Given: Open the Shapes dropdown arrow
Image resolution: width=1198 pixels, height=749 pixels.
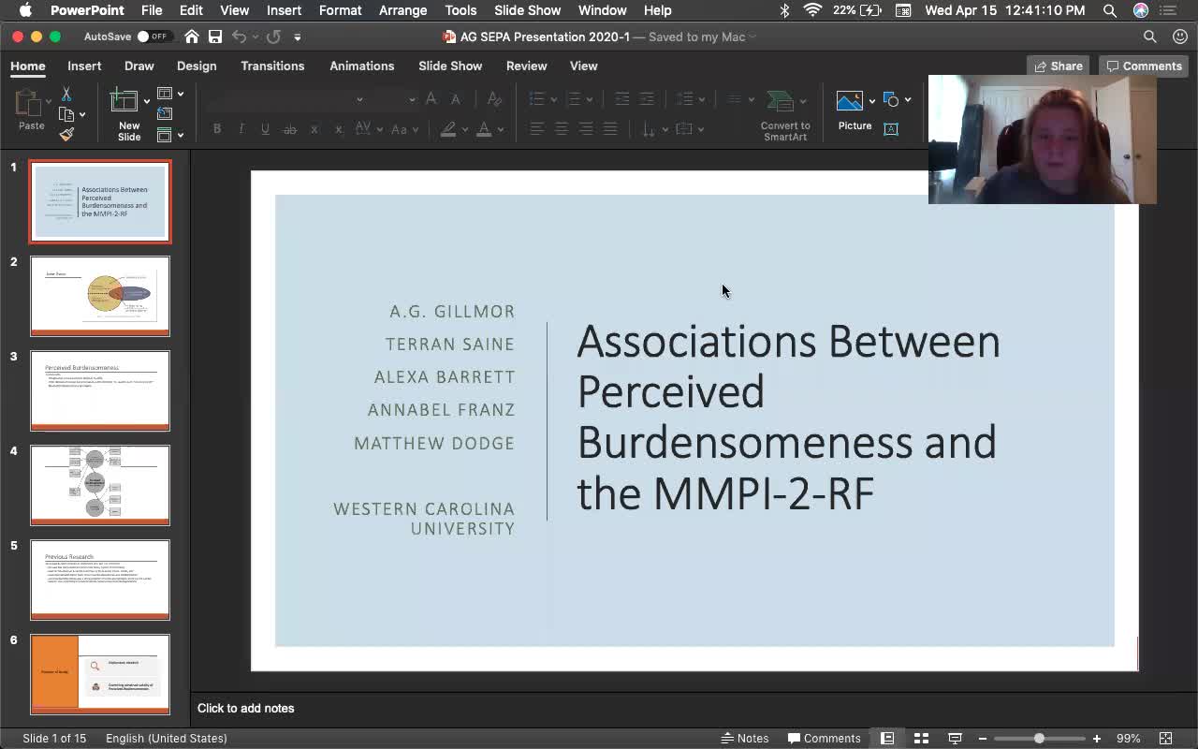Looking at the screenshot, I should [x=908, y=100].
